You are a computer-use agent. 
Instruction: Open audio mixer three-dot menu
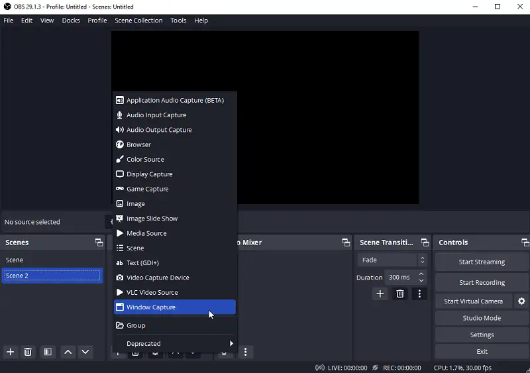click(245, 352)
